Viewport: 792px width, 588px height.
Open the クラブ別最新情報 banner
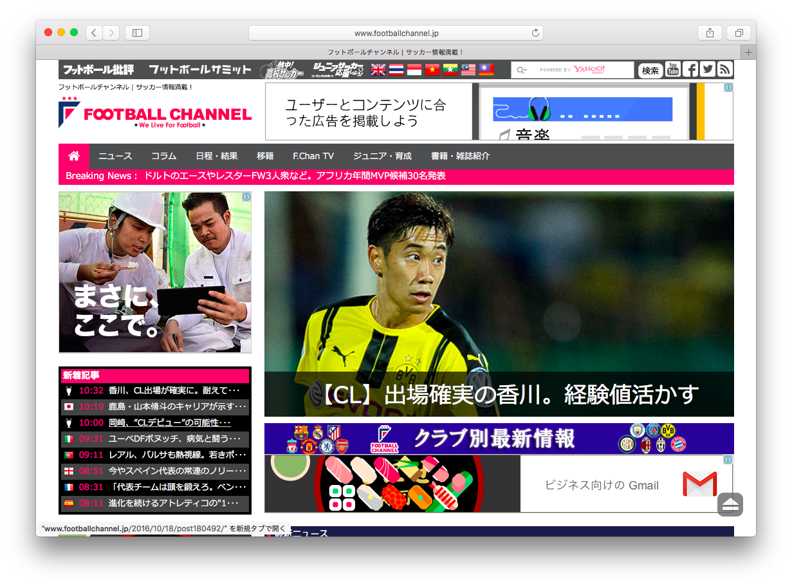[499, 439]
